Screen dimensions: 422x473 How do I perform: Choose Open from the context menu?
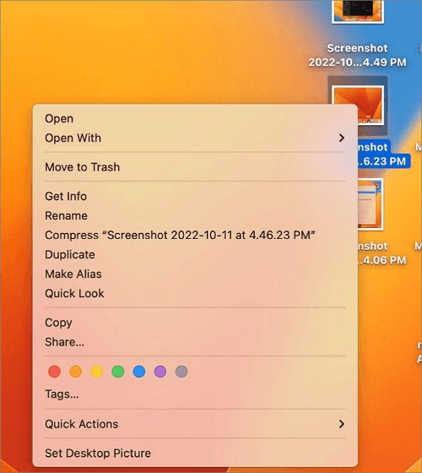[x=195, y=118]
